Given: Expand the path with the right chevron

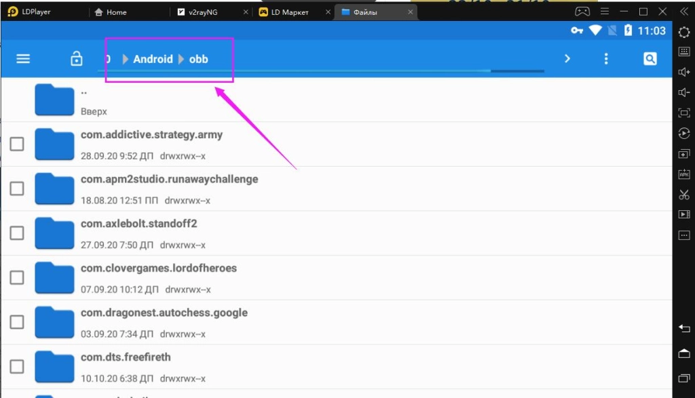Looking at the screenshot, I should [567, 59].
